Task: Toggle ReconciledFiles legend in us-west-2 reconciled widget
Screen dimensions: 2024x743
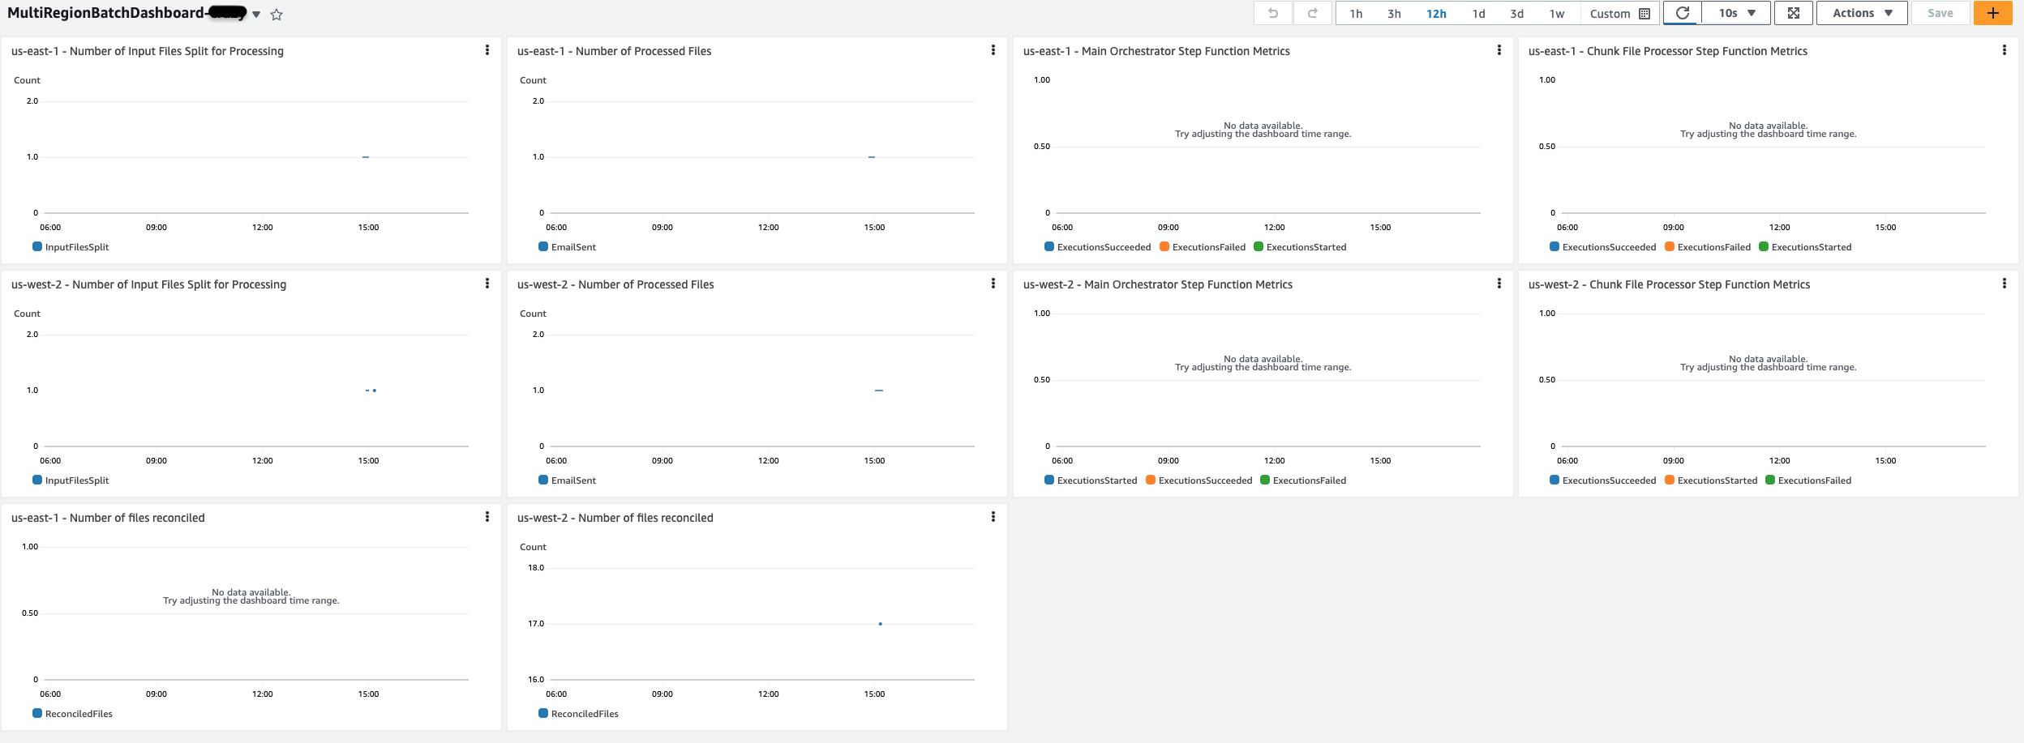Action: click(579, 714)
